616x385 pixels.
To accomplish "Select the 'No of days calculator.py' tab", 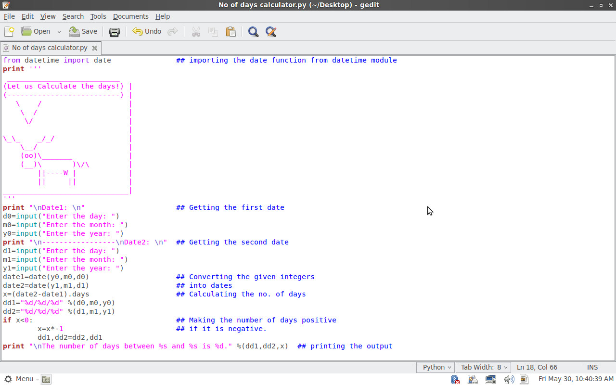I will coord(50,48).
